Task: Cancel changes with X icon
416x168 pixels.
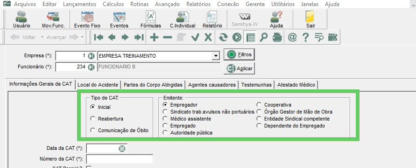Action: point(208,37)
